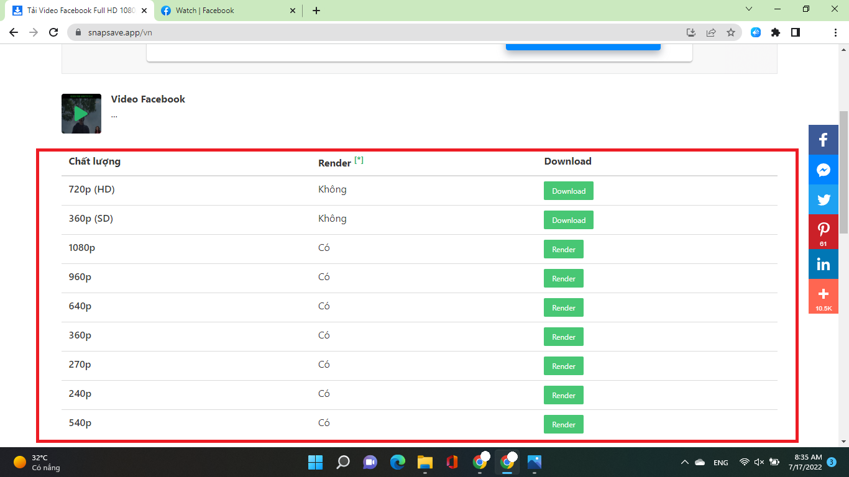This screenshot has height=477, width=849.
Task: Share through the LinkedIn sidebar icon
Action: (x=823, y=265)
